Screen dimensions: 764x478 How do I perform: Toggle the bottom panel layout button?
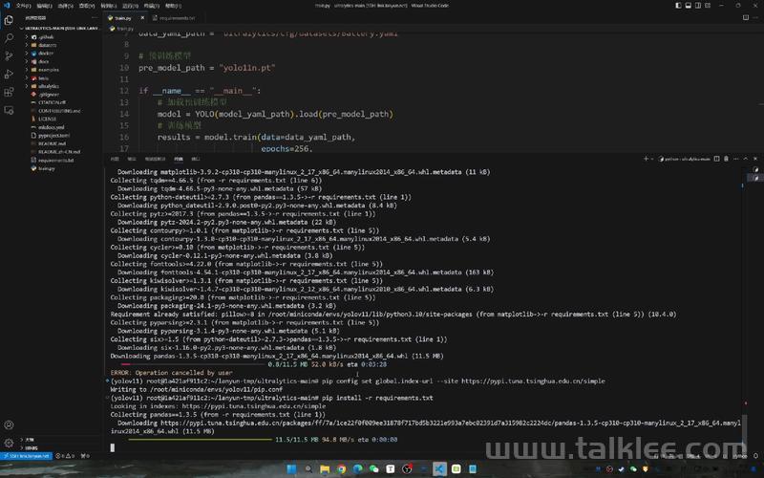click(x=688, y=6)
